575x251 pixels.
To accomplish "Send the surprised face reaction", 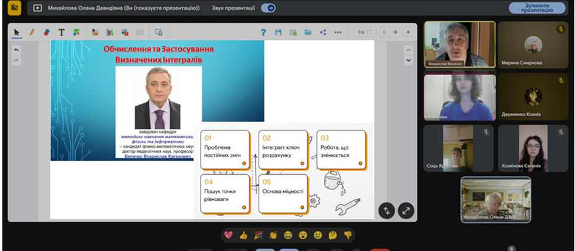I will 303,235.
